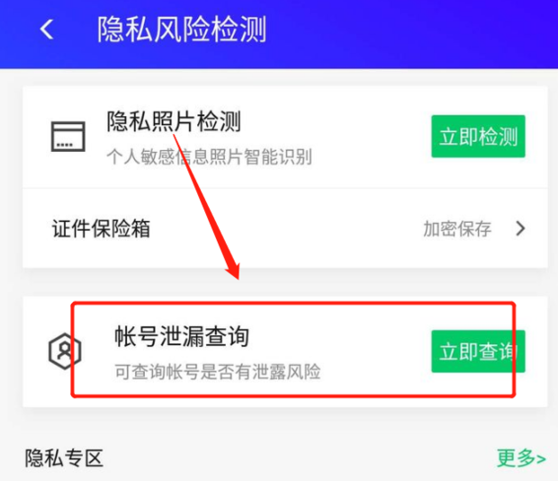Click the 加密保存 text

click(457, 228)
